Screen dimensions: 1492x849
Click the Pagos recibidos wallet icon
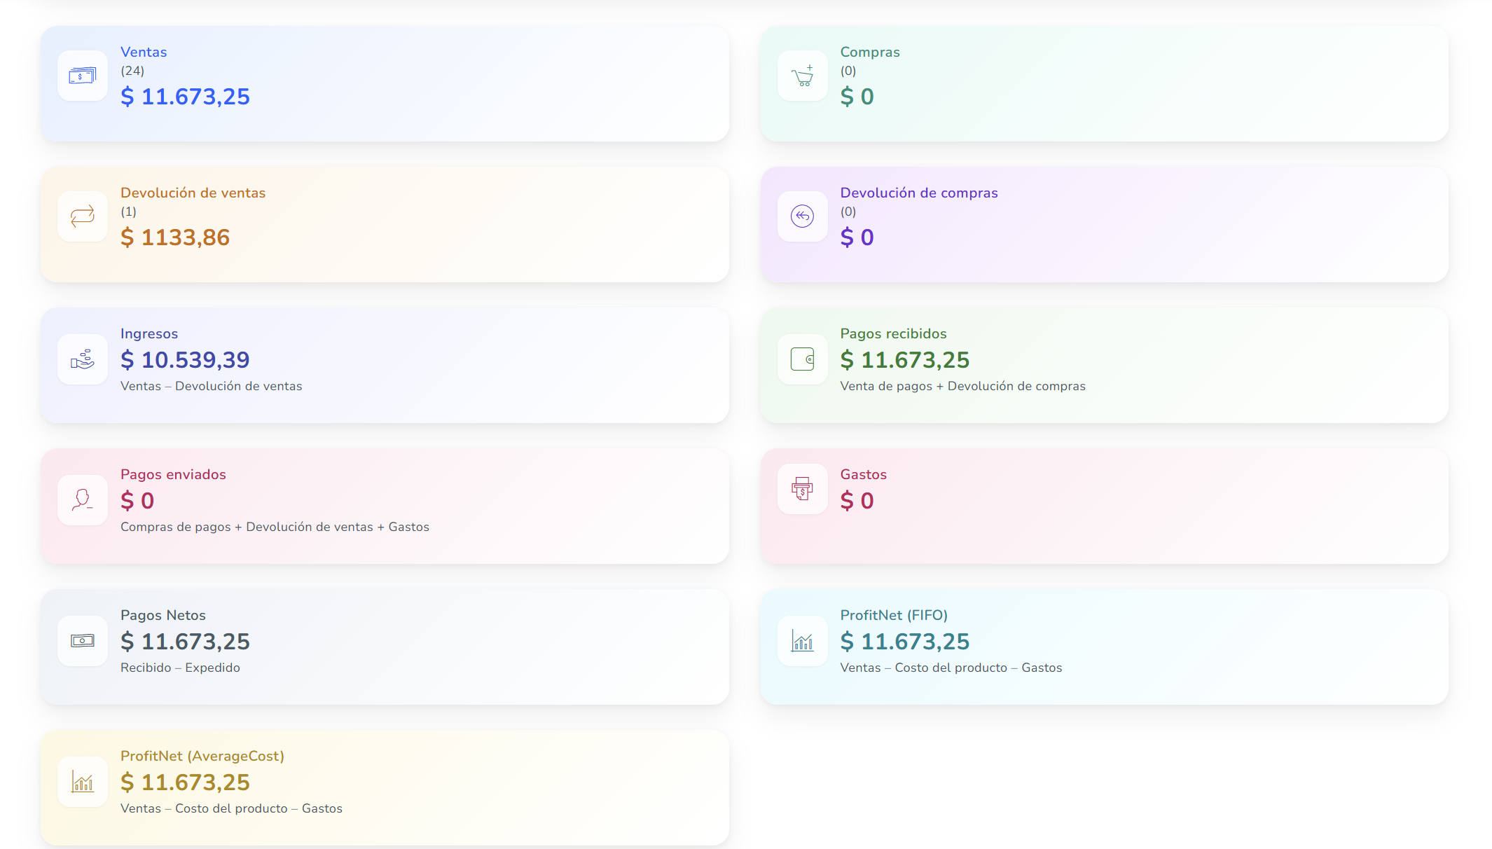802,359
